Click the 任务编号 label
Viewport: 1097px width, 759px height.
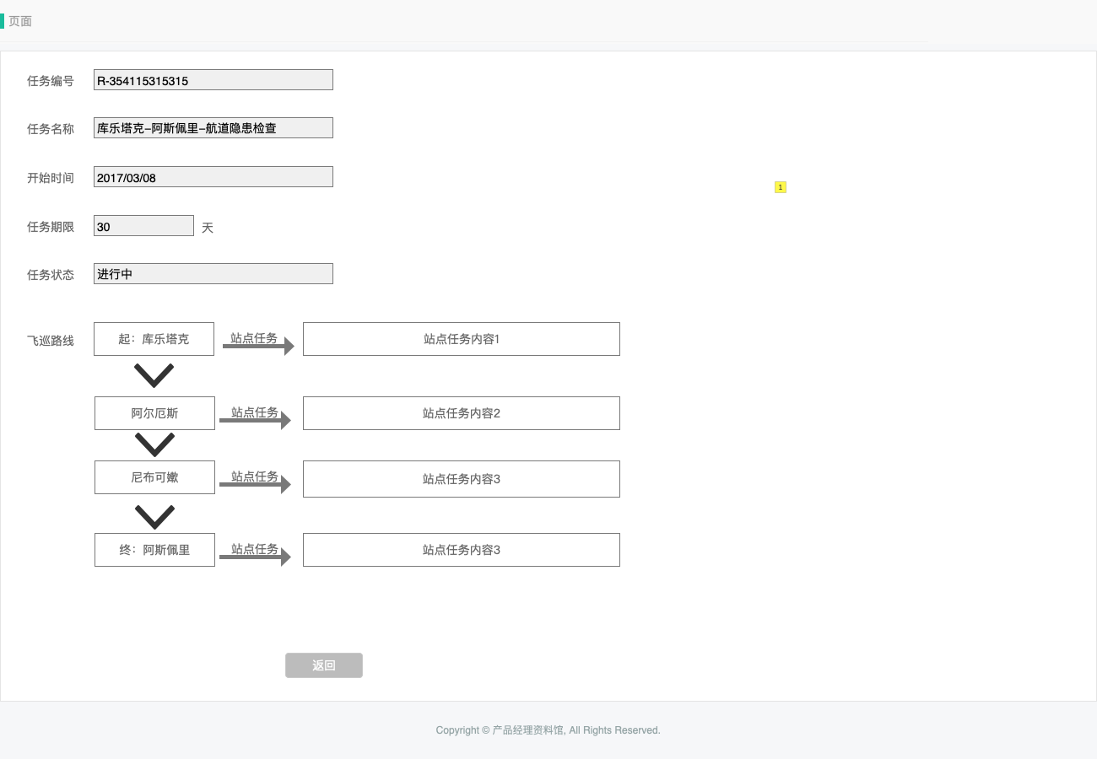51,81
